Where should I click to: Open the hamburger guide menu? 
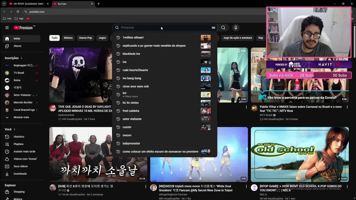point(7,27)
